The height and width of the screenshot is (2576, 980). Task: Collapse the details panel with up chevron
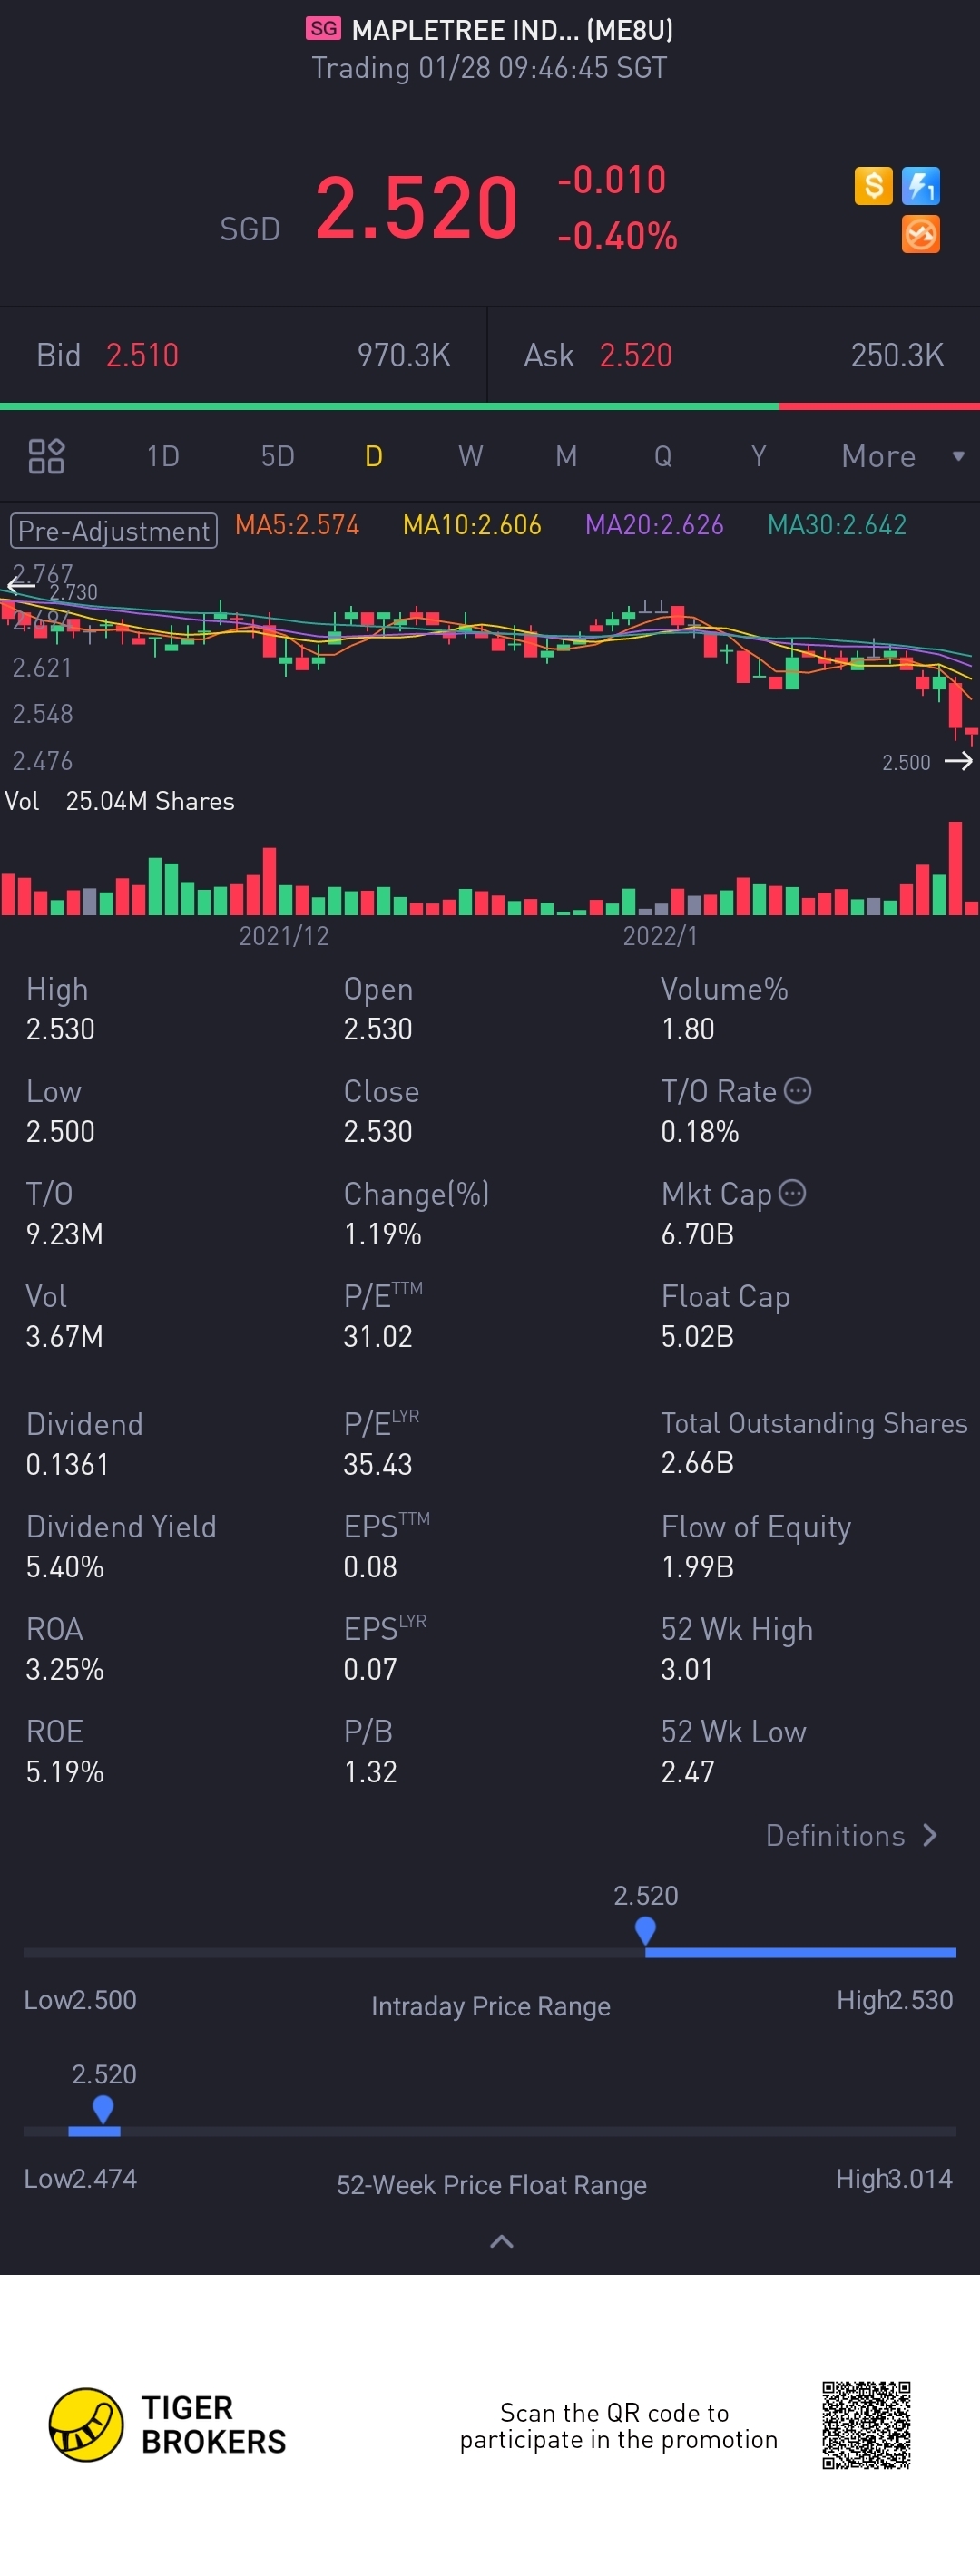[x=502, y=2242]
